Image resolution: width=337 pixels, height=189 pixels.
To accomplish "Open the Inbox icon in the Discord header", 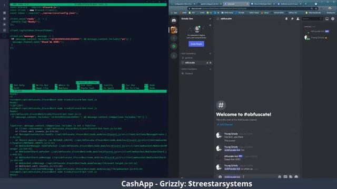I will click(327, 19).
